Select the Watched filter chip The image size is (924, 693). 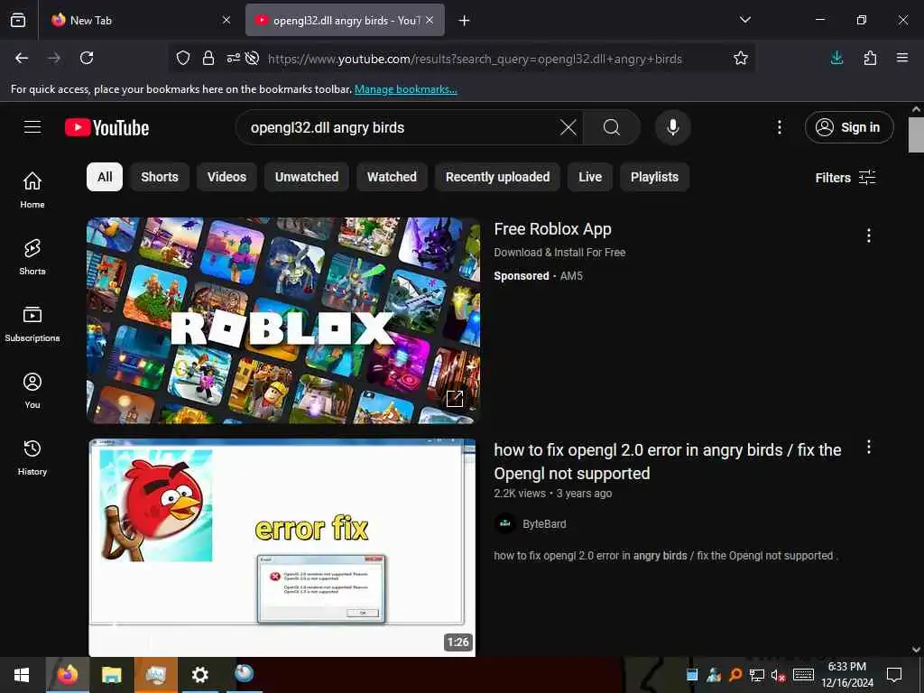point(392,177)
